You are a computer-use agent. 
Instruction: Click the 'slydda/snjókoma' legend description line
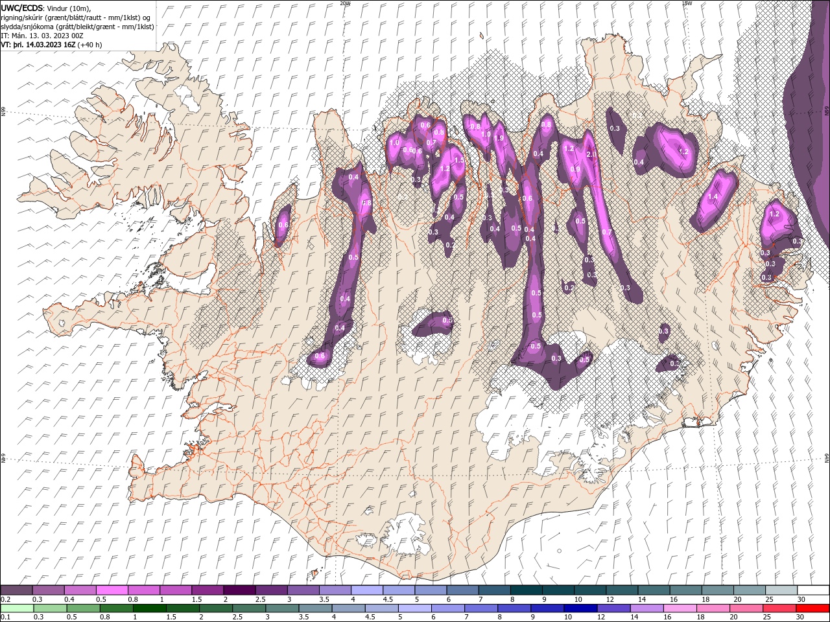(77, 27)
